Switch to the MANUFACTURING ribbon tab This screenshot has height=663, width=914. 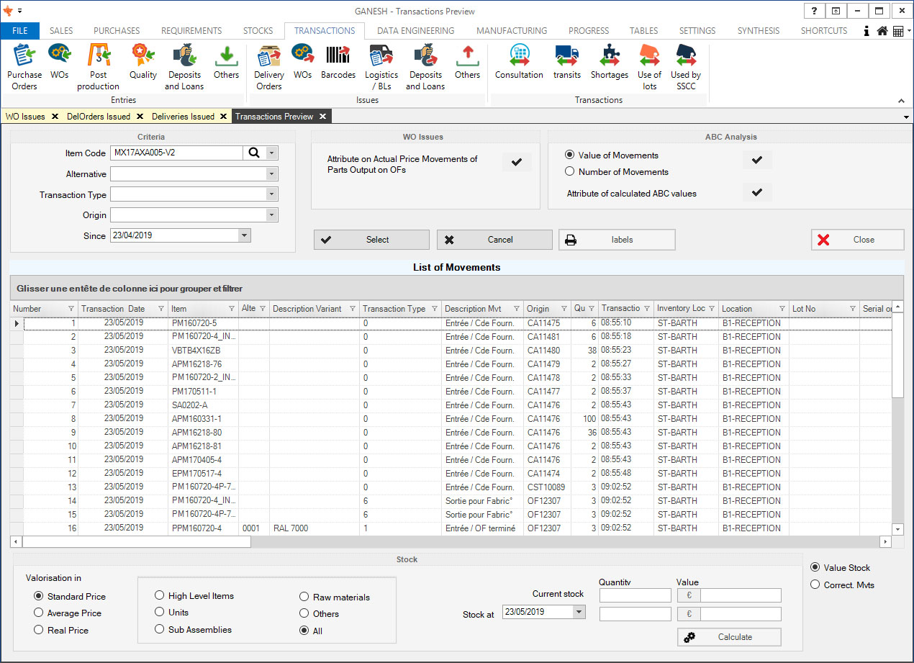tap(511, 31)
